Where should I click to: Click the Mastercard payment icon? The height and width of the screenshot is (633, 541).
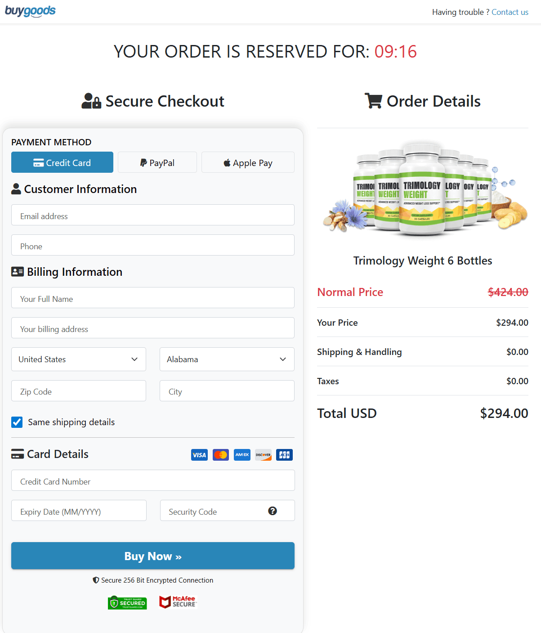[x=220, y=455]
